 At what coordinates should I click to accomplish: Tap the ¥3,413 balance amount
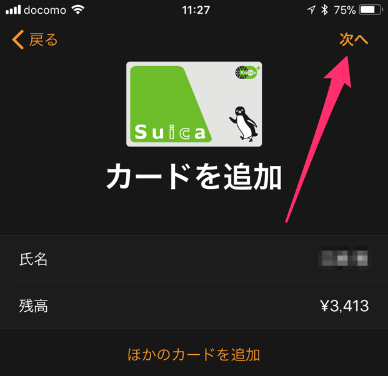click(344, 306)
